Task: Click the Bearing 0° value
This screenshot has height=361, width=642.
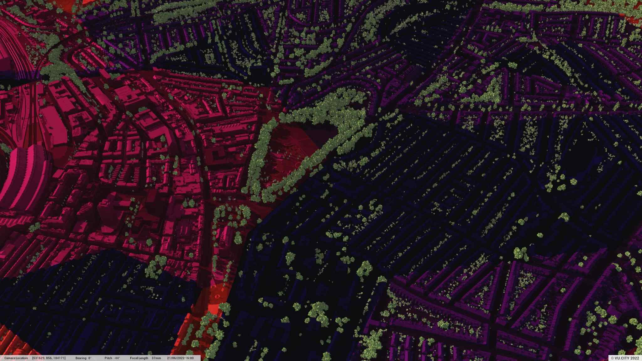Action: [90, 358]
